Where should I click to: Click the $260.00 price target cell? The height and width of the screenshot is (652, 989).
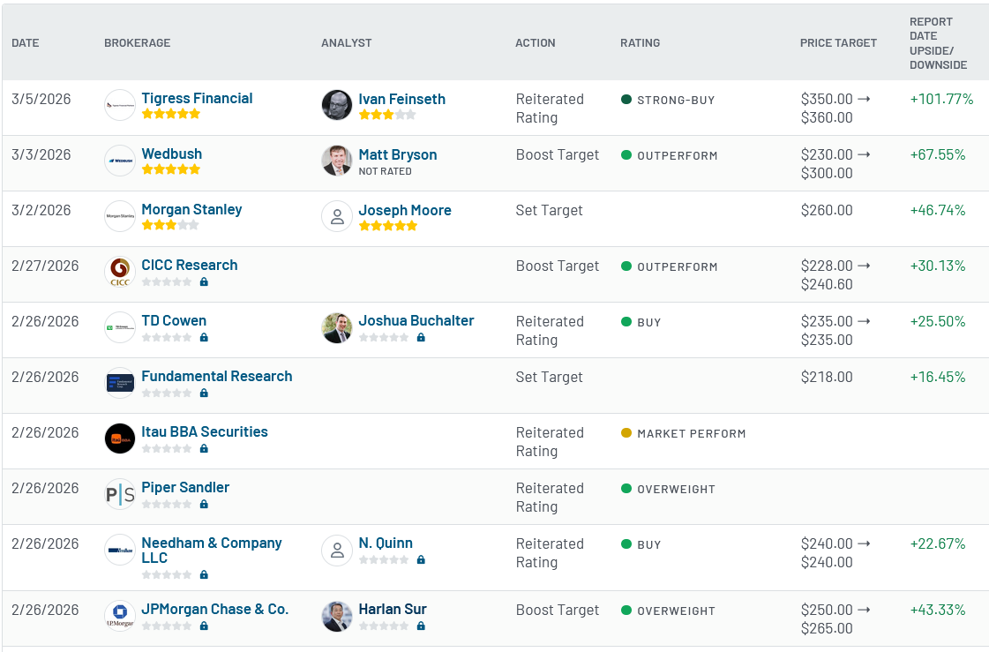coord(827,210)
